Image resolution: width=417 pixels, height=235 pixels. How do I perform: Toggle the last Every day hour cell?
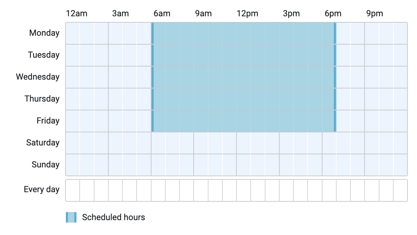coord(400,190)
